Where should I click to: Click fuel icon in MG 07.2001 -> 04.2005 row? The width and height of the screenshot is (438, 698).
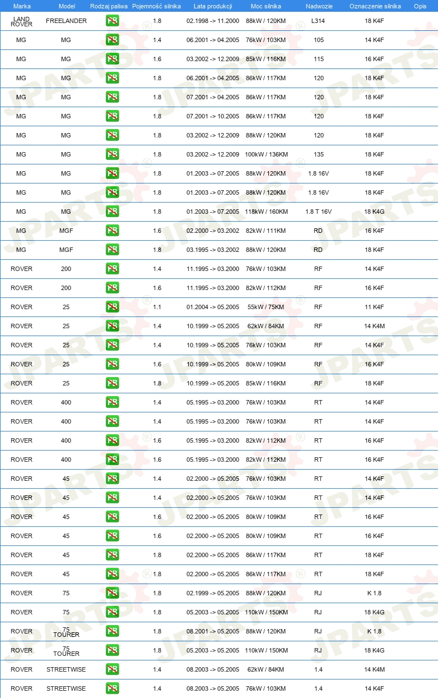[x=112, y=97]
